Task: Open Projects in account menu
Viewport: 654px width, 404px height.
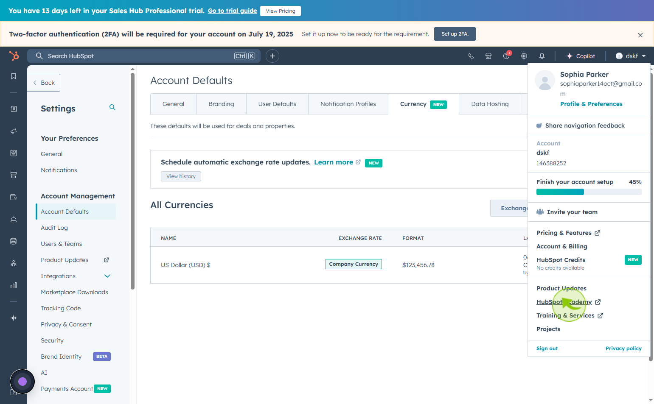Action: click(x=548, y=329)
